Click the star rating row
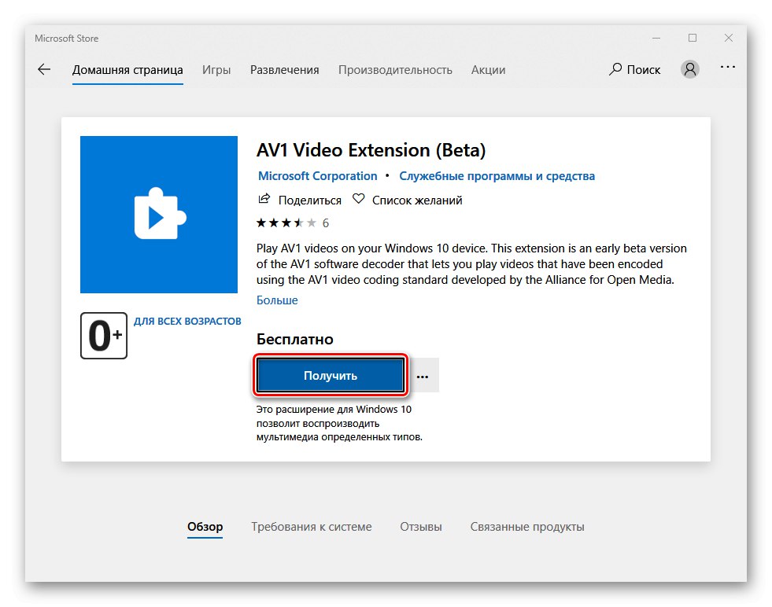This screenshot has height=607, width=772. pyautogui.click(x=286, y=223)
